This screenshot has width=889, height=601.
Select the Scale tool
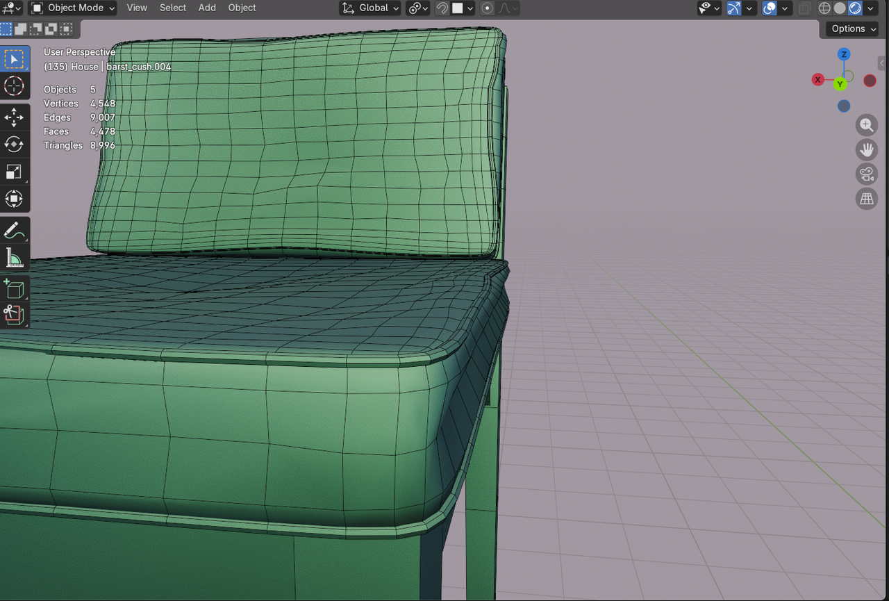tap(14, 172)
